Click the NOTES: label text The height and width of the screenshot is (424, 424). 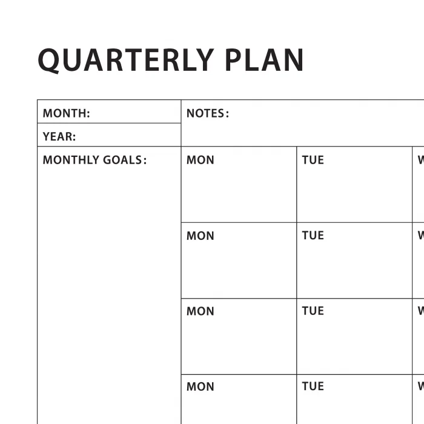click(x=208, y=113)
